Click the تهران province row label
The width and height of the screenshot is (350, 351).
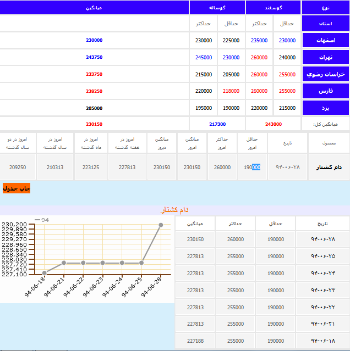coord(326,57)
